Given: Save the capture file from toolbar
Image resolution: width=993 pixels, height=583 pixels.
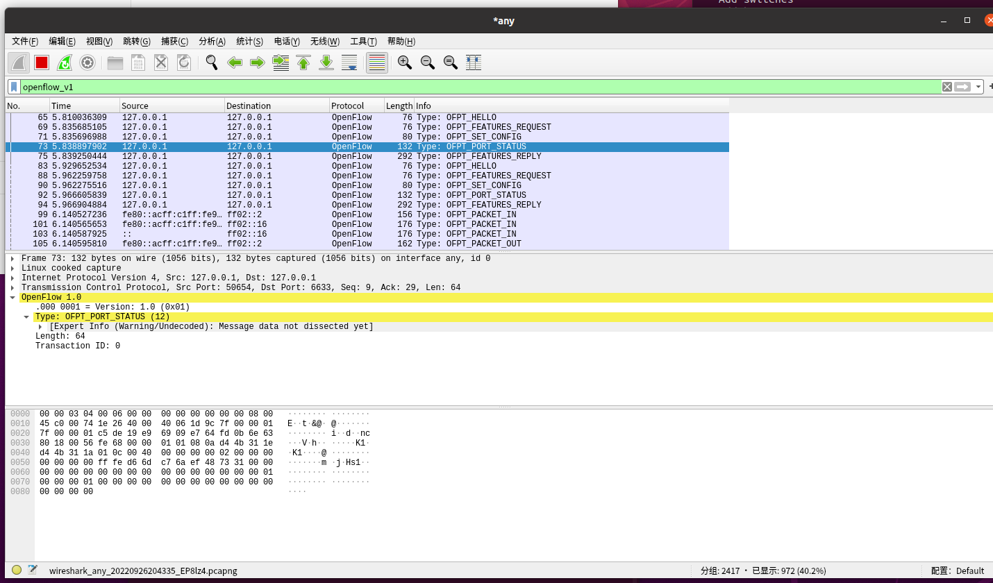Looking at the screenshot, I should [138, 62].
